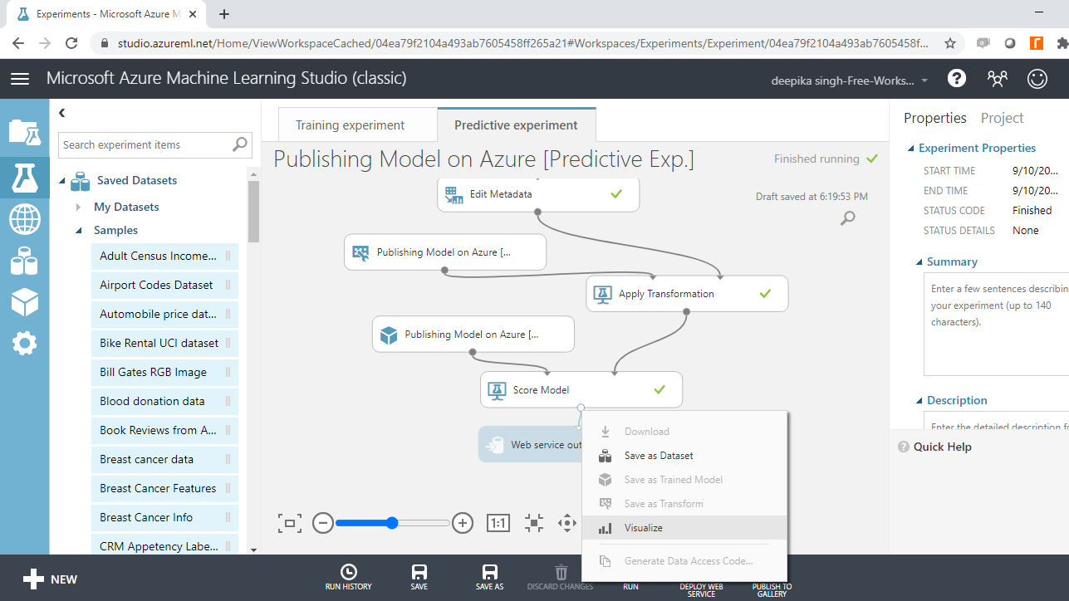Click the zoom out minus button
The height and width of the screenshot is (601, 1069).
click(x=323, y=523)
